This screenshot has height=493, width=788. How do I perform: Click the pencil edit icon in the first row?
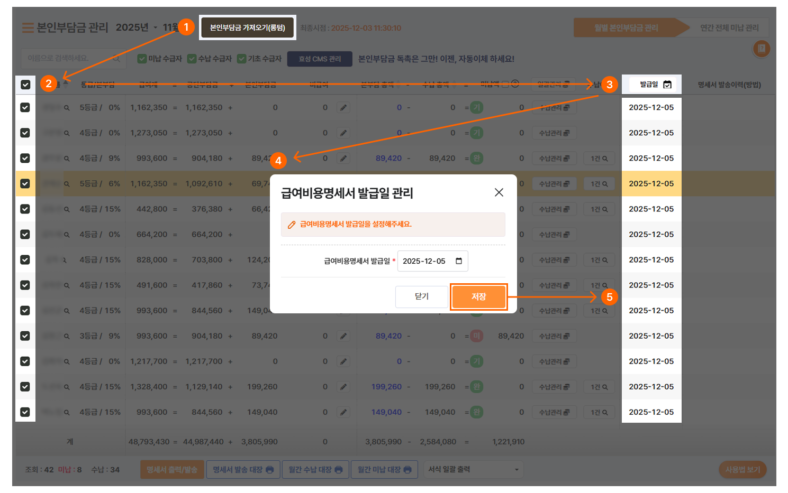pyautogui.click(x=343, y=108)
